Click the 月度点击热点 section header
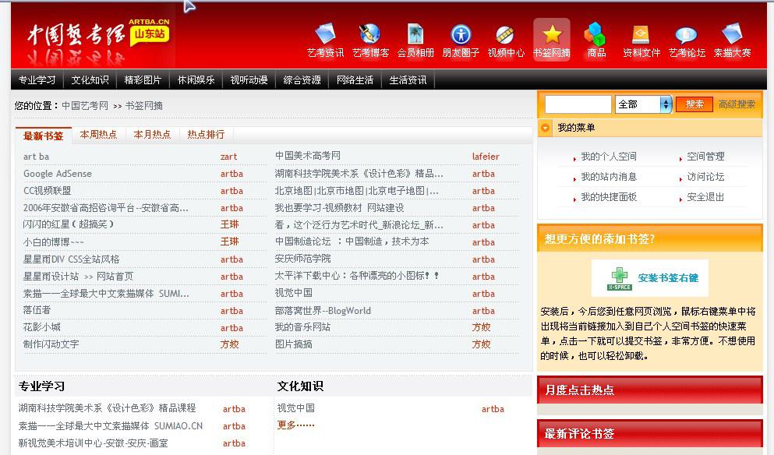The image size is (774, 455). pyautogui.click(x=649, y=390)
